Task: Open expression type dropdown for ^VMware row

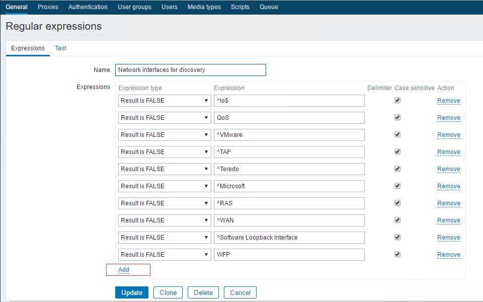Action: tap(165, 135)
